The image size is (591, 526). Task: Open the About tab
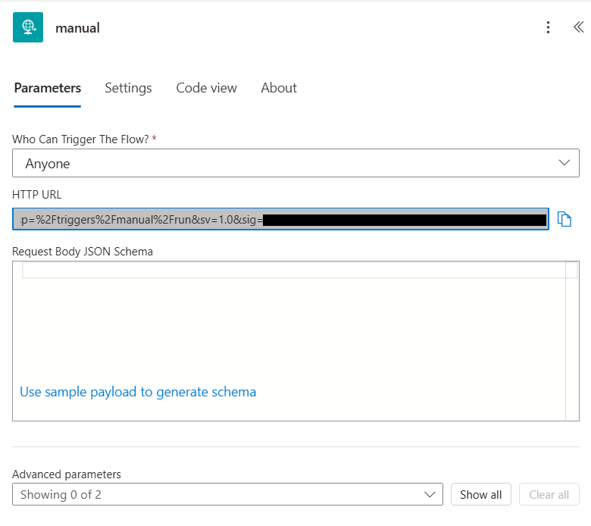pos(279,88)
